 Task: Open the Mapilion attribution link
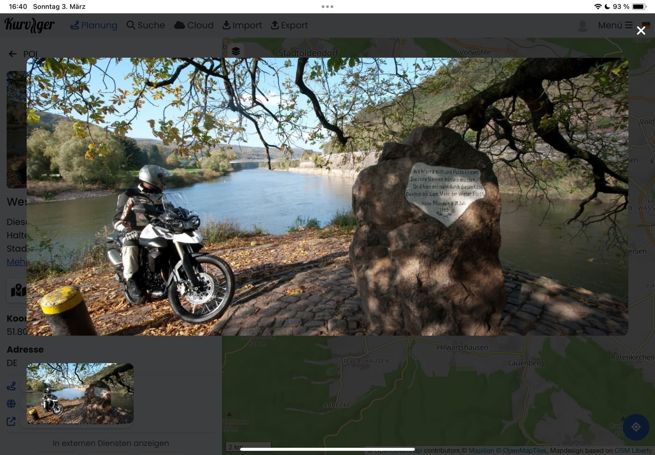click(481, 451)
